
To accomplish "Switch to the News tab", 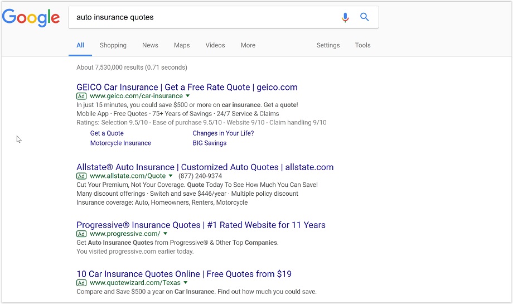I will 150,45.
